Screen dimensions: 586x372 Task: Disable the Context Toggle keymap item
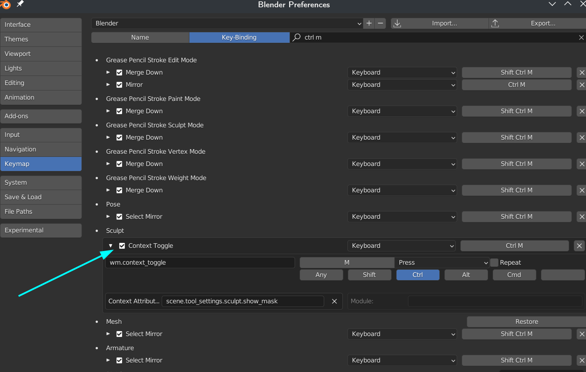122,246
